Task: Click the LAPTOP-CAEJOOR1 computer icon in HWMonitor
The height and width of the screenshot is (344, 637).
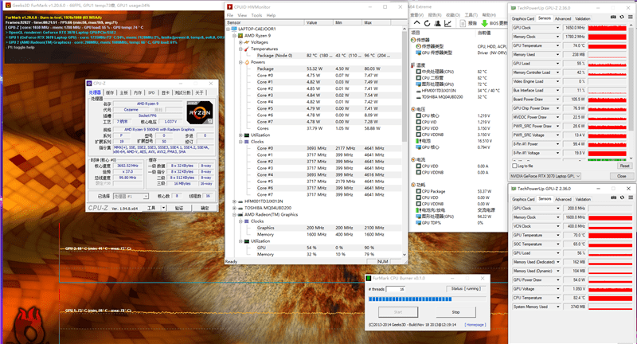Action: [x=234, y=29]
